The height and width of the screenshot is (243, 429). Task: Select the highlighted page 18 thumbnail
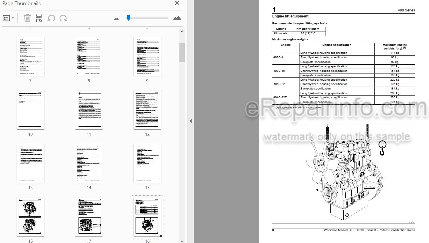click(147, 217)
